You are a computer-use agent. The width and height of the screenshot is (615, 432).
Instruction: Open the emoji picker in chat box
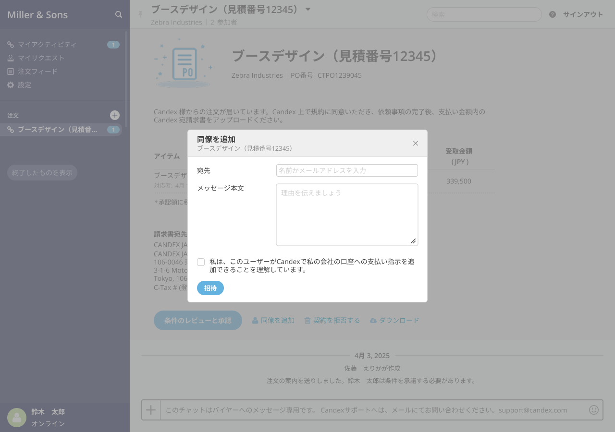click(594, 410)
